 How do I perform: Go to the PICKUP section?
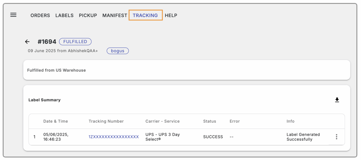point(88,15)
